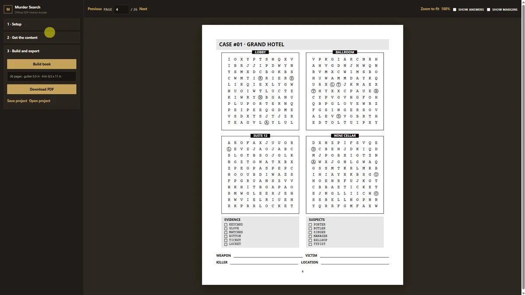Screen dimensions: 525x295
Task: Click the BUTTON evidence checkbox
Action: click(226, 236)
